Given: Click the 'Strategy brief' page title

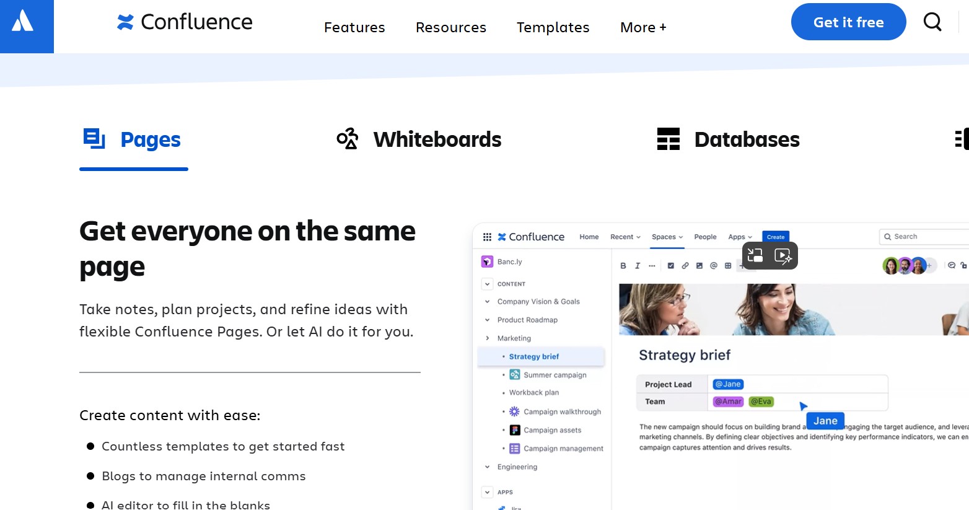Looking at the screenshot, I should (x=685, y=355).
